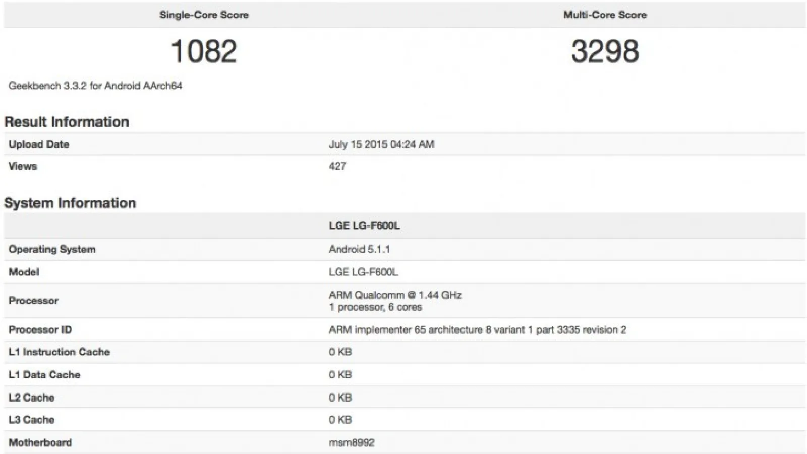Click the L1 Data Cache label

pos(44,375)
